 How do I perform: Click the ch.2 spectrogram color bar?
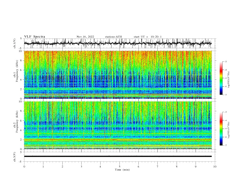point(221,129)
